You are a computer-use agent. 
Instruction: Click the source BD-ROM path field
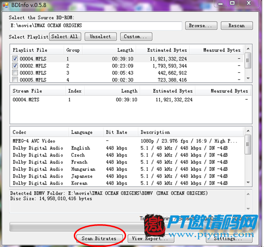click(x=96, y=26)
